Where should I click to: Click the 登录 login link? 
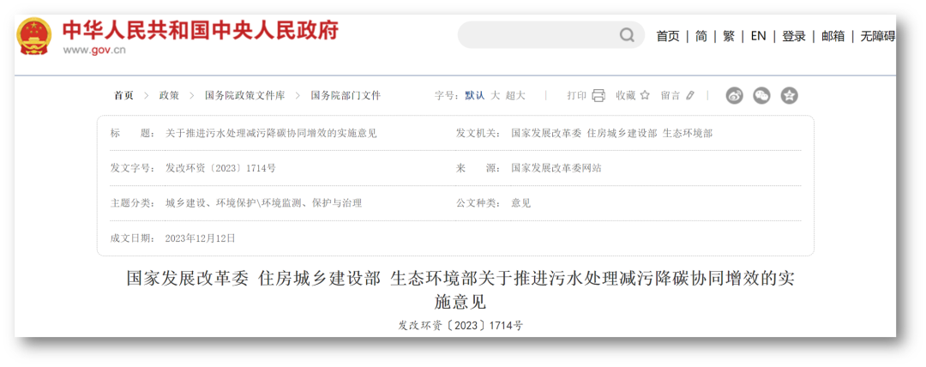click(794, 36)
